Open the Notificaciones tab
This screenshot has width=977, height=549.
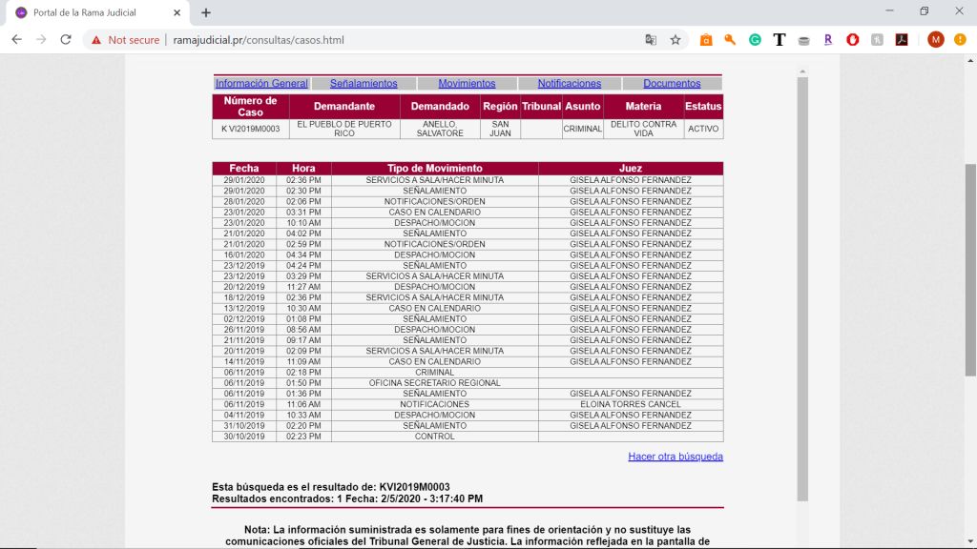tap(570, 84)
